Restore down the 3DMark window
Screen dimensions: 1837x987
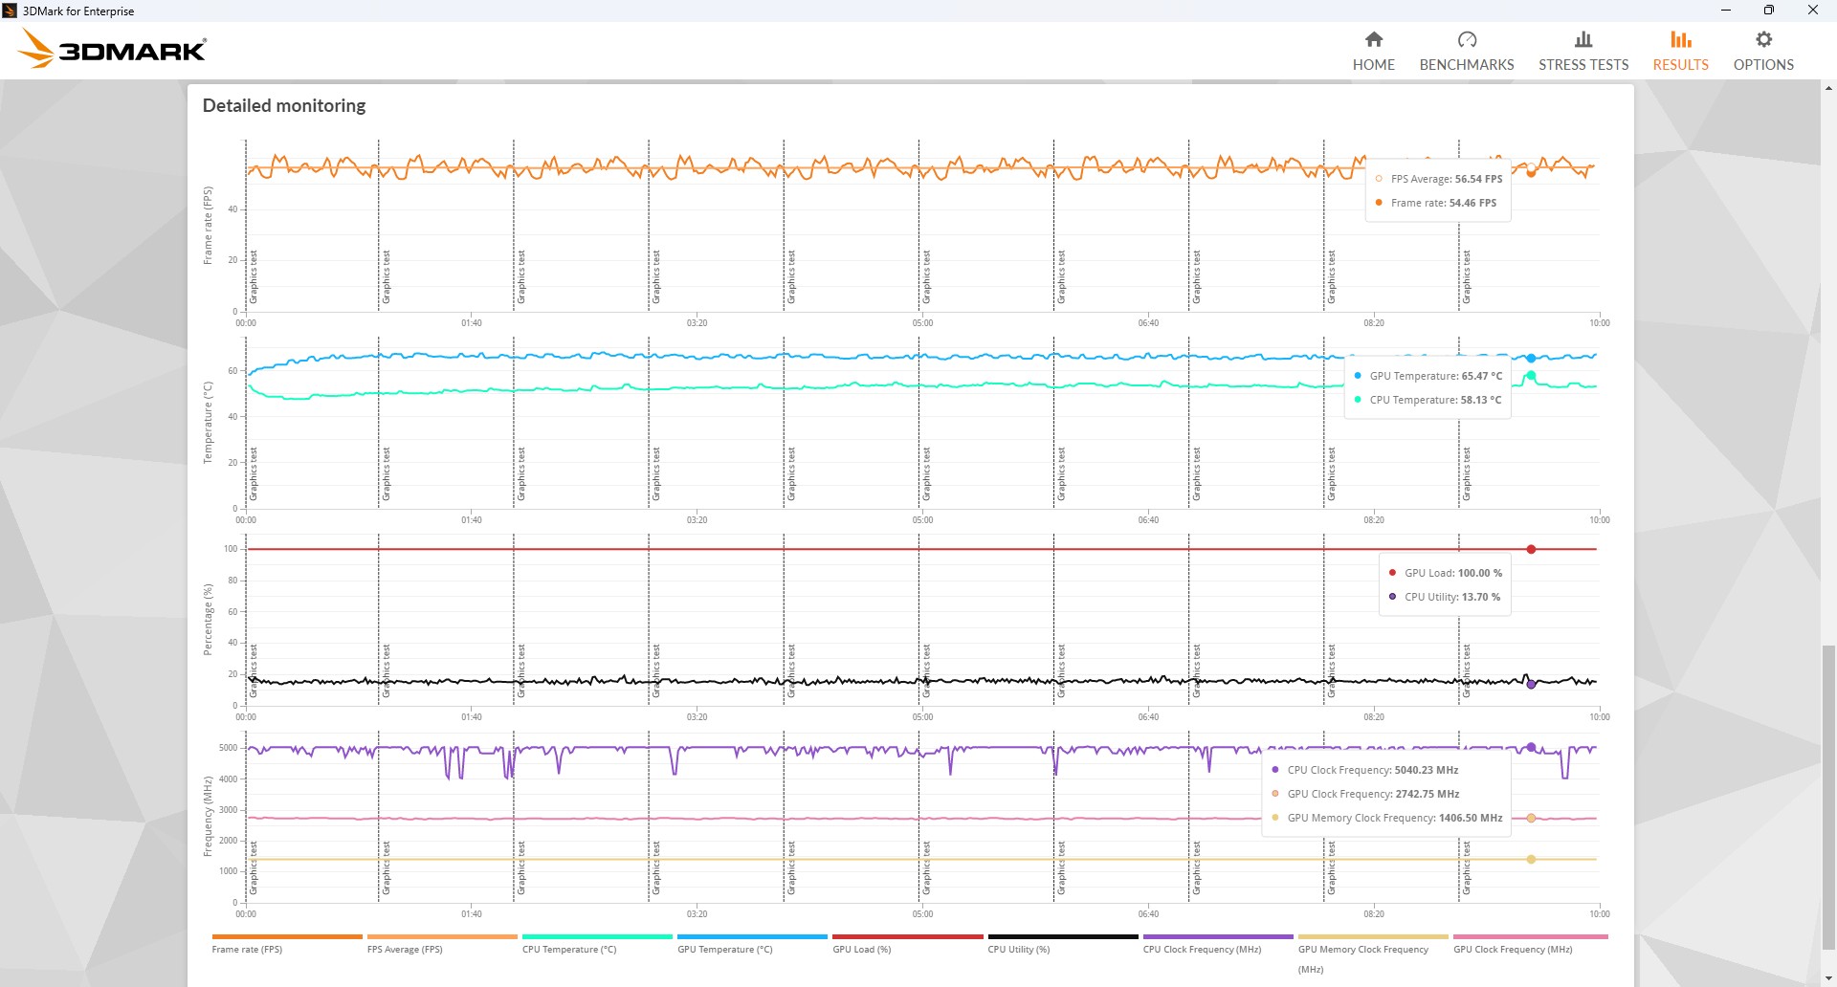click(x=1768, y=11)
